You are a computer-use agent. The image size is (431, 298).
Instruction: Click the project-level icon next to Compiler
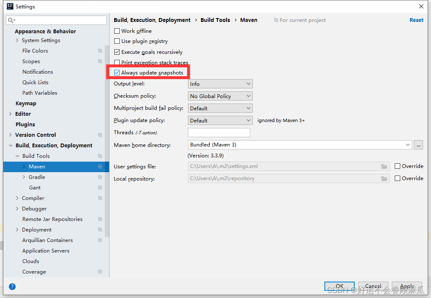[x=100, y=198]
